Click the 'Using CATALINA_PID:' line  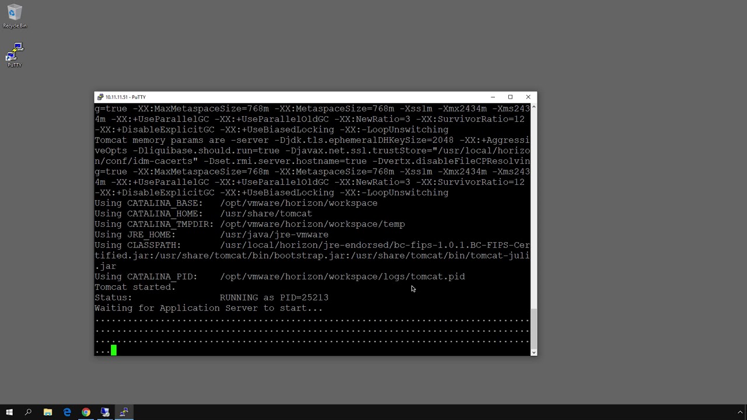tap(280, 276)
